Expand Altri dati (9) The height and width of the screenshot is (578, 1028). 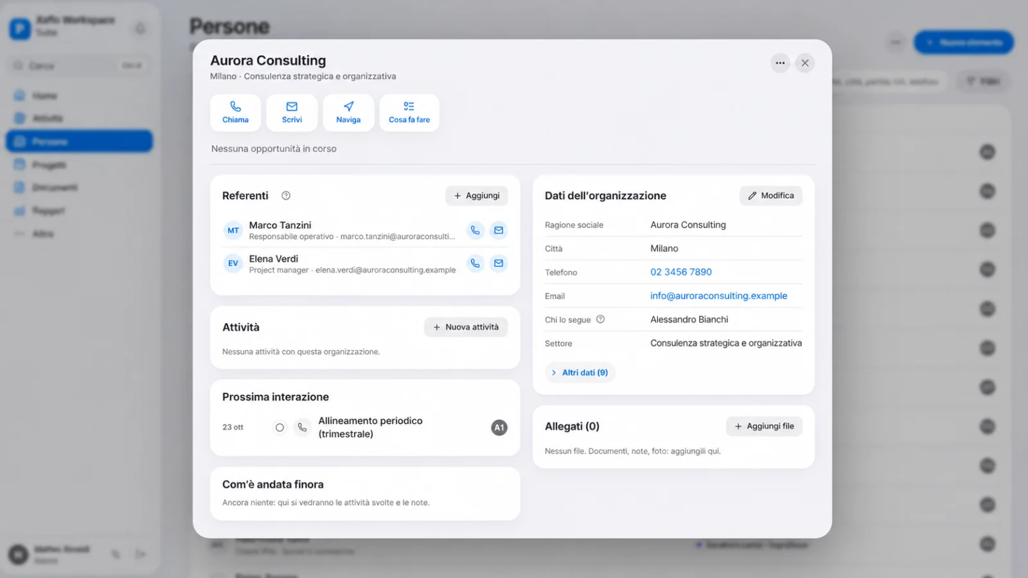(x=580, y=372)
